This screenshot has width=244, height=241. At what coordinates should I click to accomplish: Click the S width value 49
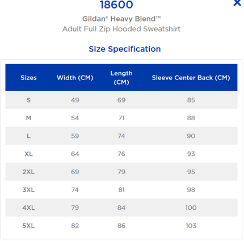[75, 100]
